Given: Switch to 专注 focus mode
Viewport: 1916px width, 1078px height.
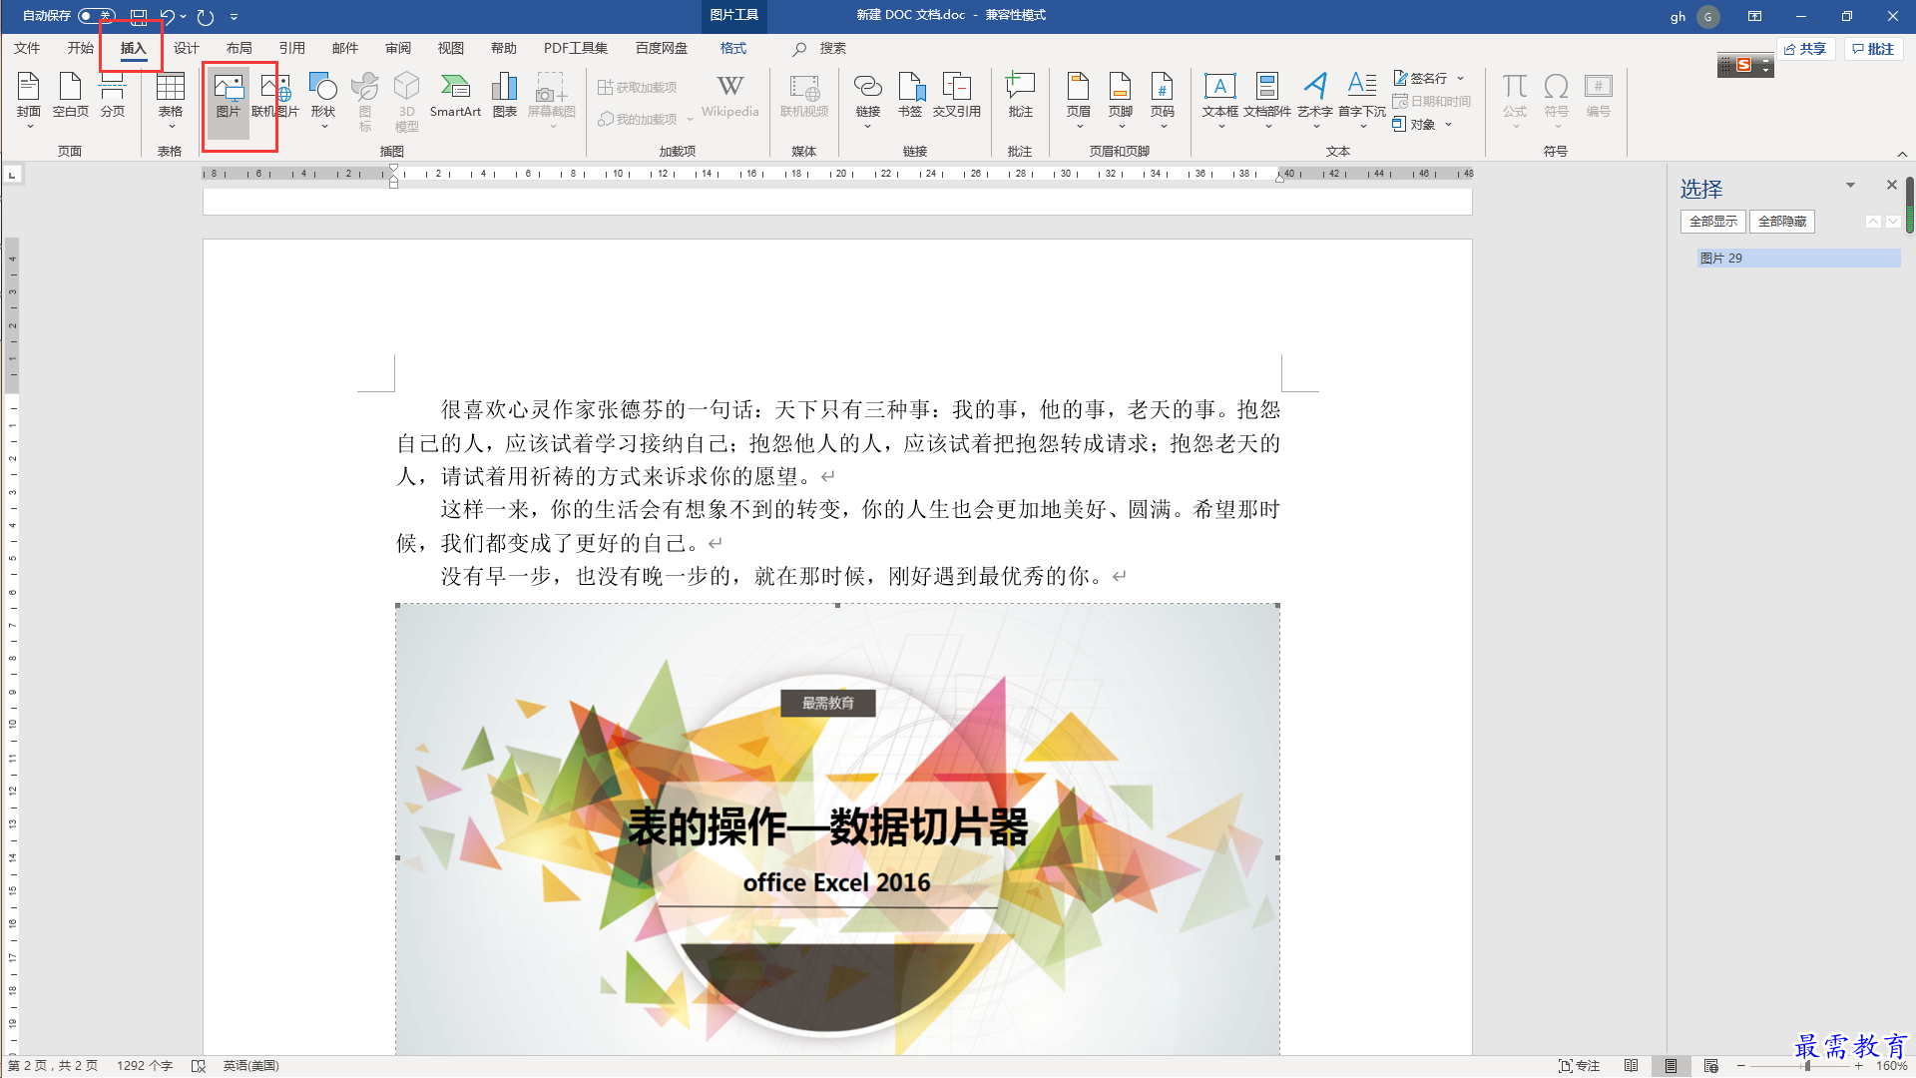Looking at the screenshot, I should click(x=1580, y=1066).
